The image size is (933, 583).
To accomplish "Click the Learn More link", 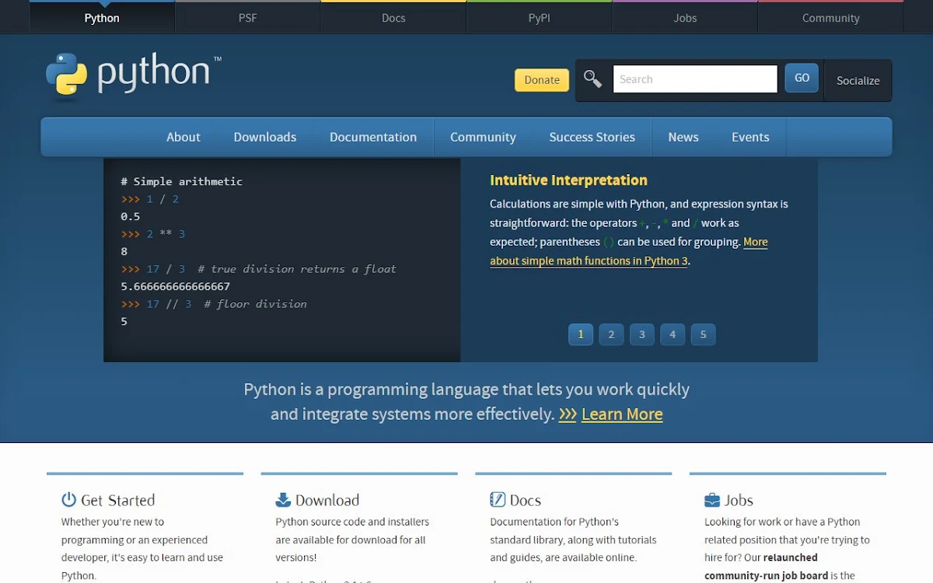I will (622, 414).
